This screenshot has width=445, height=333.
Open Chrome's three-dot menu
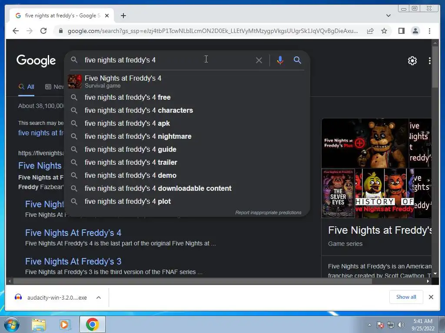pyautogui.click(x=429, y=31)
